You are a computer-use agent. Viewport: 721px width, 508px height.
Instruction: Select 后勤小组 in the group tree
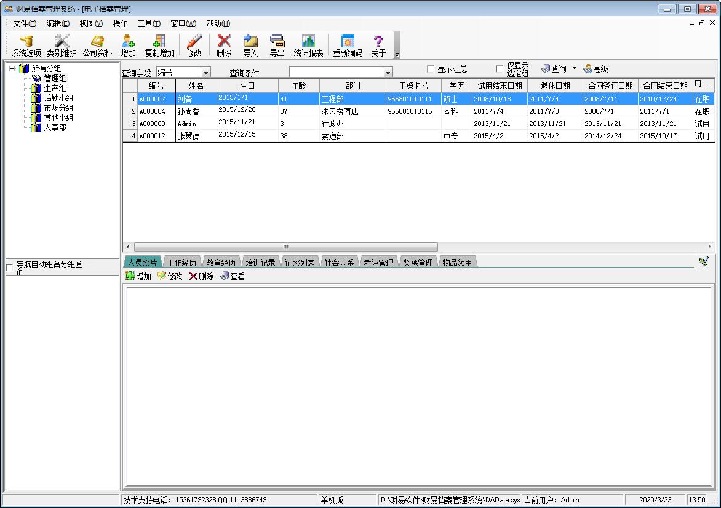click(x=58, y=98)
